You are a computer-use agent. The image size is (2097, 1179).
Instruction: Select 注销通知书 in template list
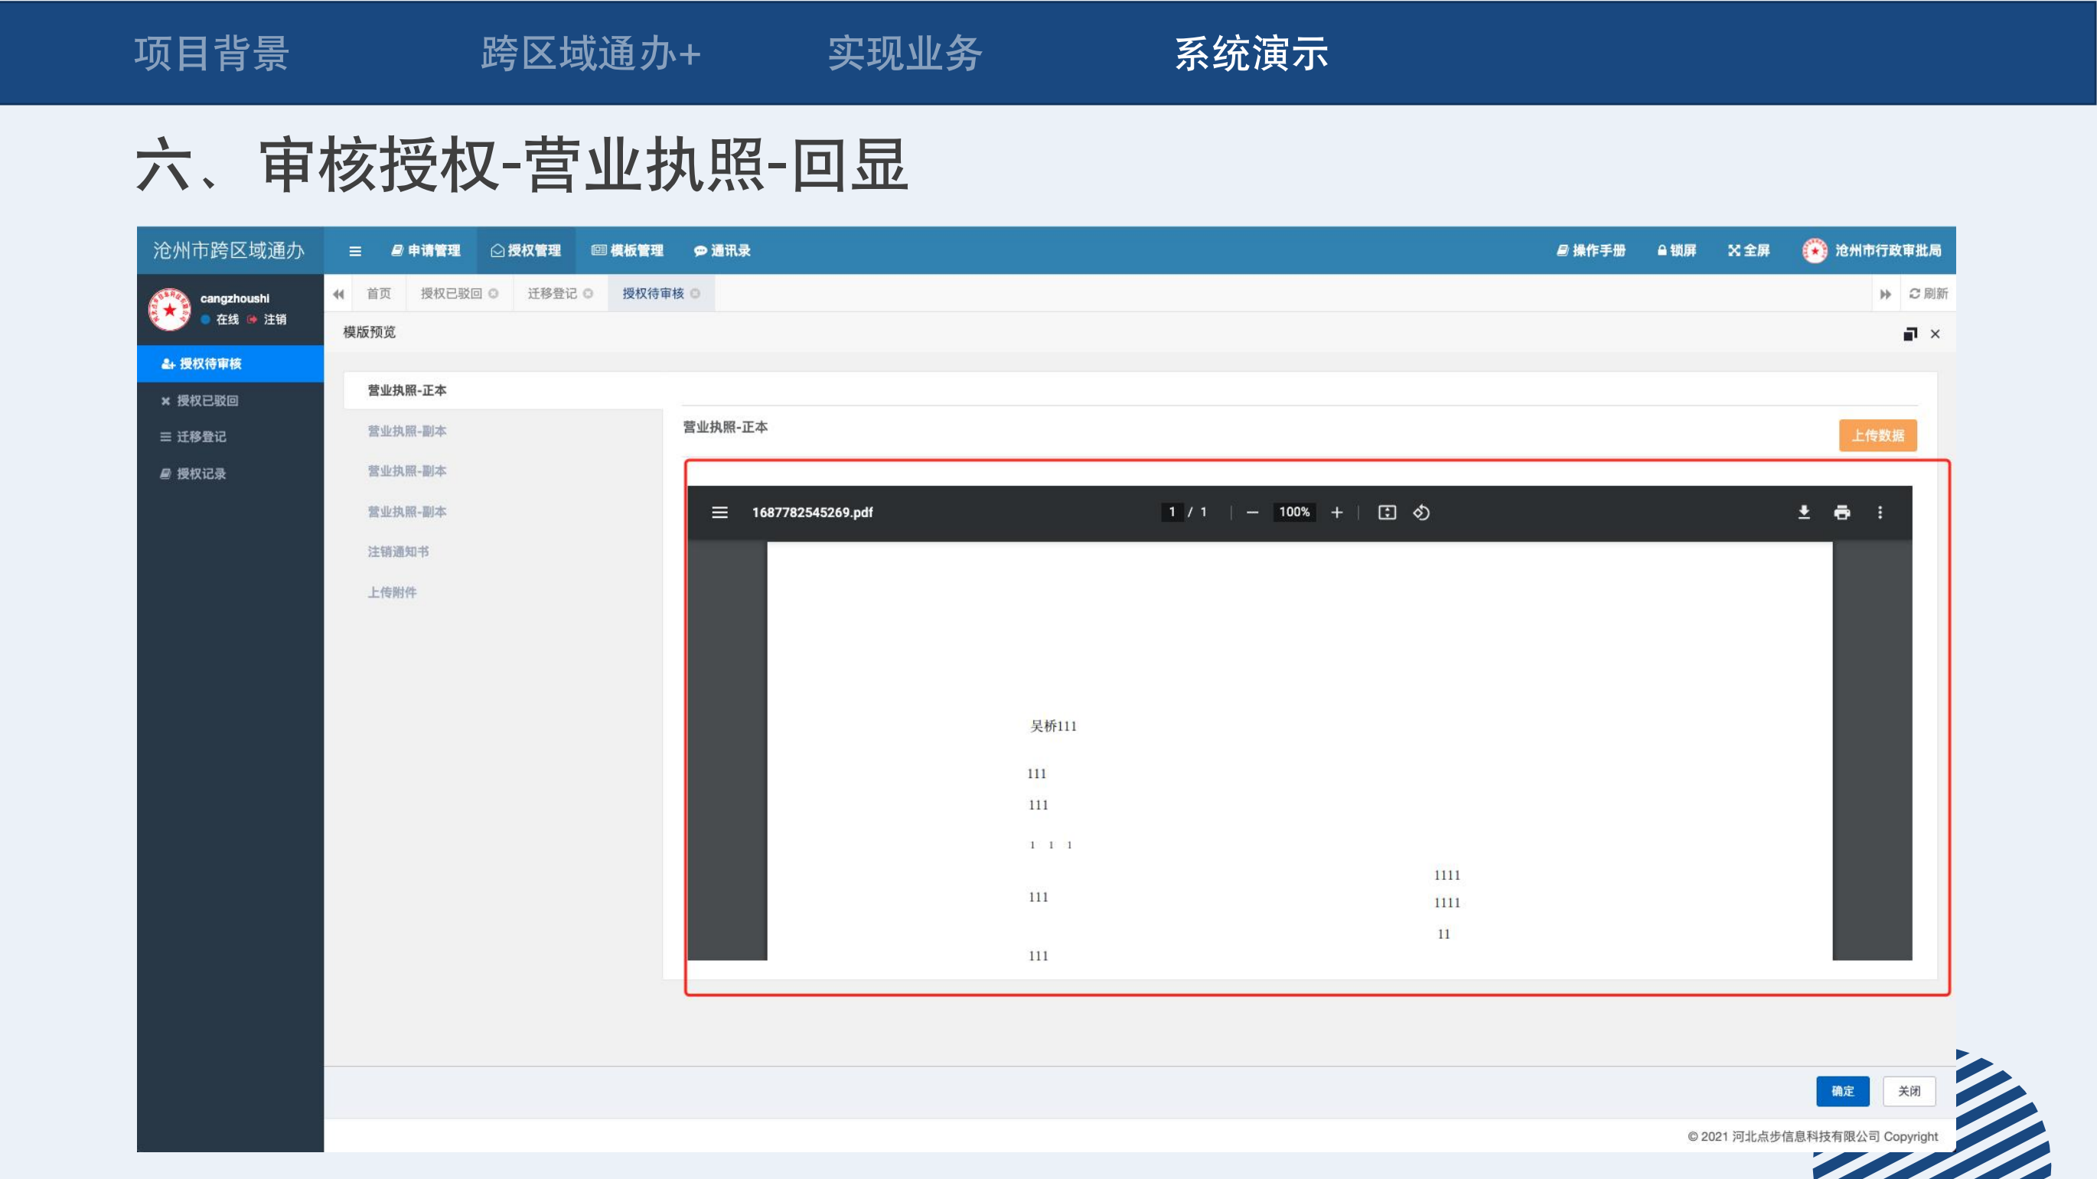coord(397,552)
